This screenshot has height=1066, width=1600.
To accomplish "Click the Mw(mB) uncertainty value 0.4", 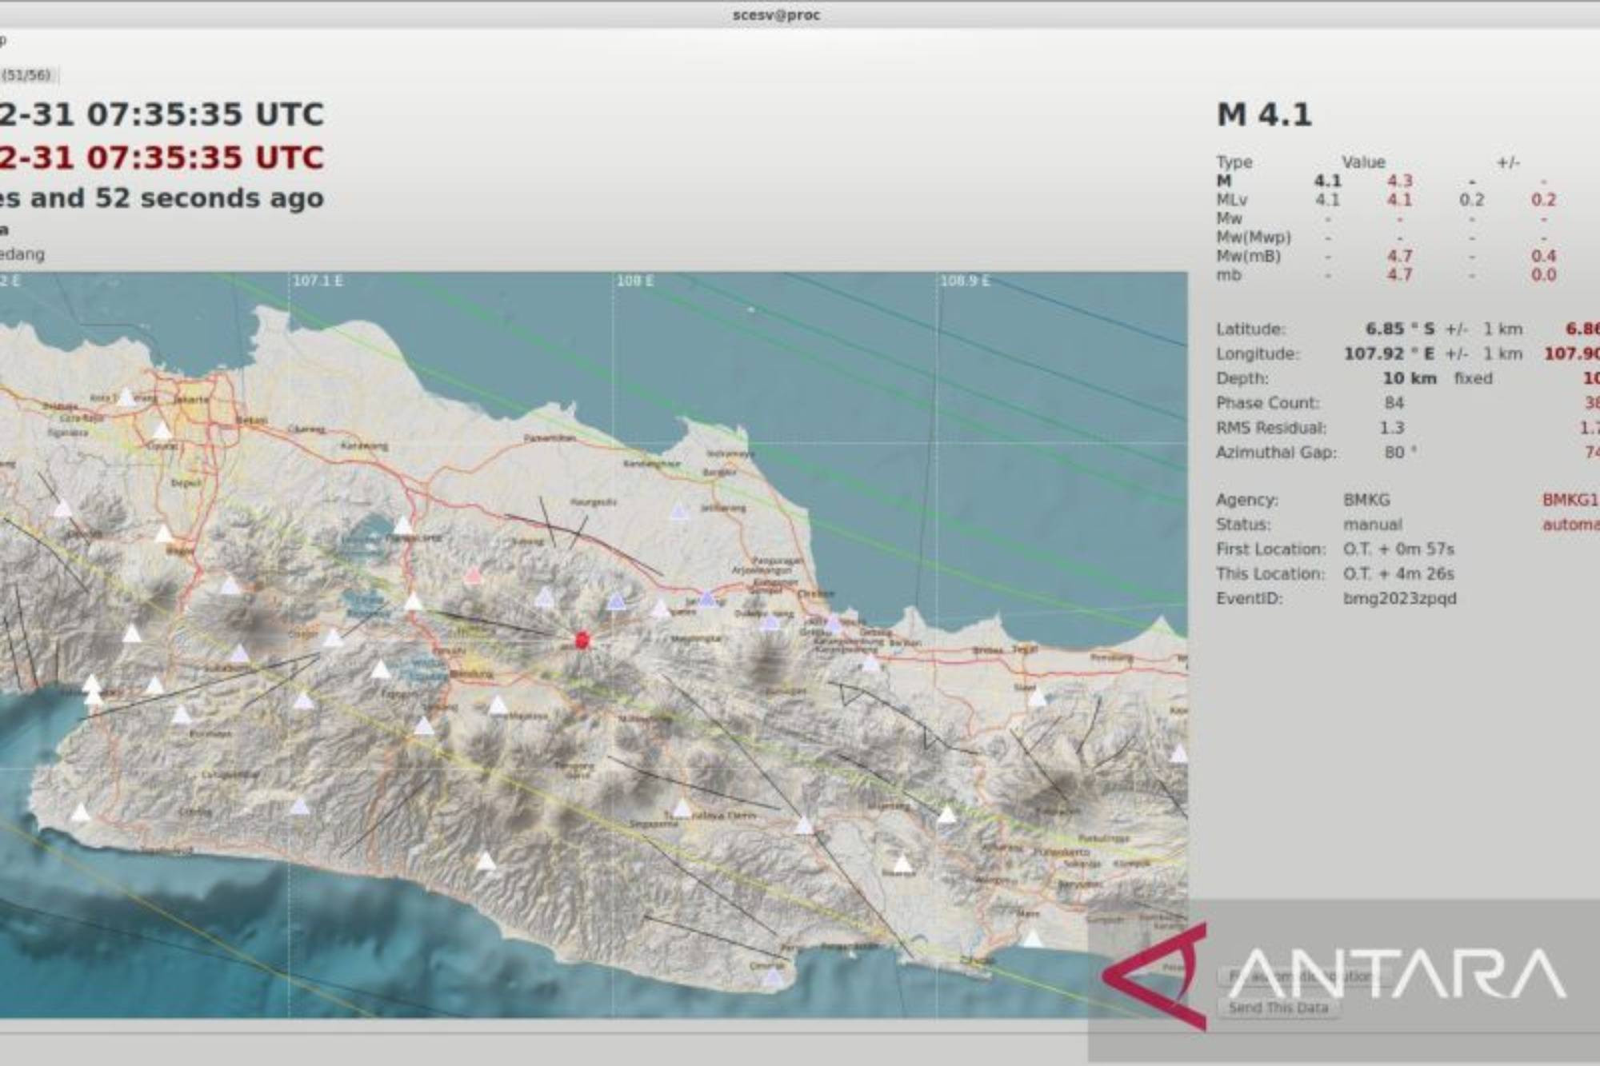I will point(1543,256).
